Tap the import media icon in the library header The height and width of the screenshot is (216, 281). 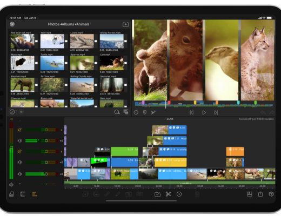pyautogui.click(x=125, y=24)
